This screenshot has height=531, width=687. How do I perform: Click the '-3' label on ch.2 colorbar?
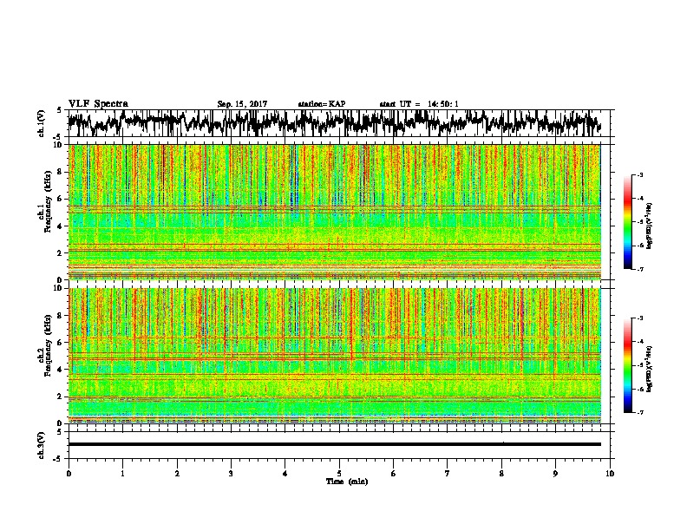tap(639, 318)
